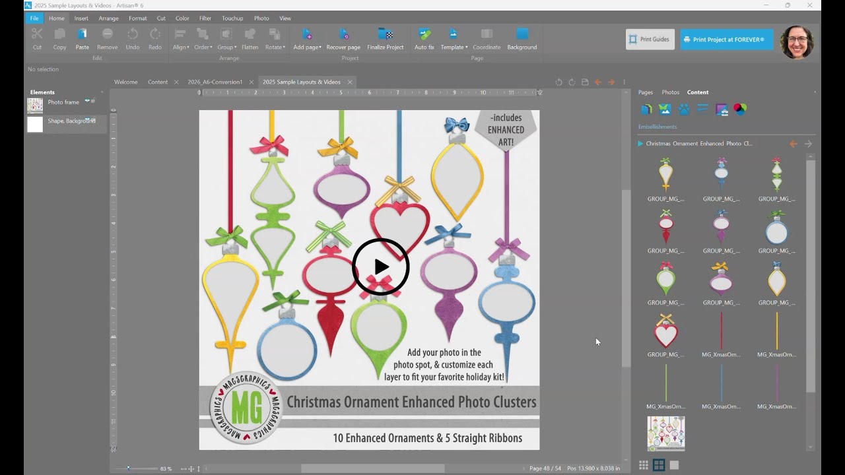The height and width of the screenshot is (475, 845).
Task: Click the Print Guides button
Action: [x=650, y=40]
